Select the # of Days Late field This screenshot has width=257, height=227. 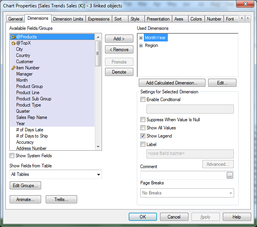click(x=52, y=130)
